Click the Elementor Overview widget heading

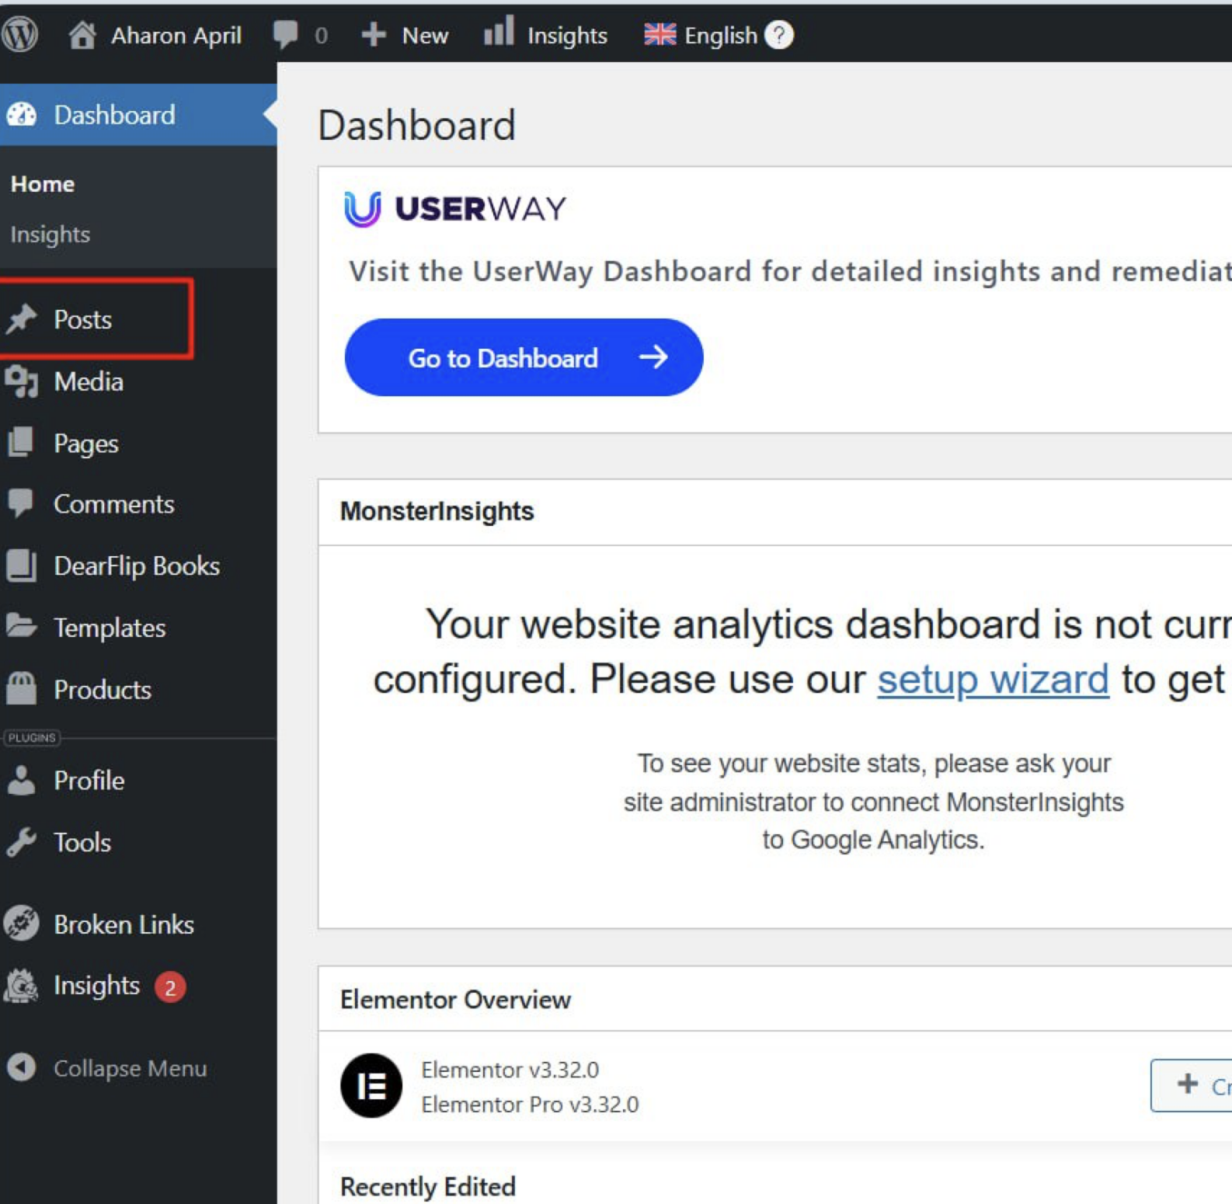tap(455, 1000)
